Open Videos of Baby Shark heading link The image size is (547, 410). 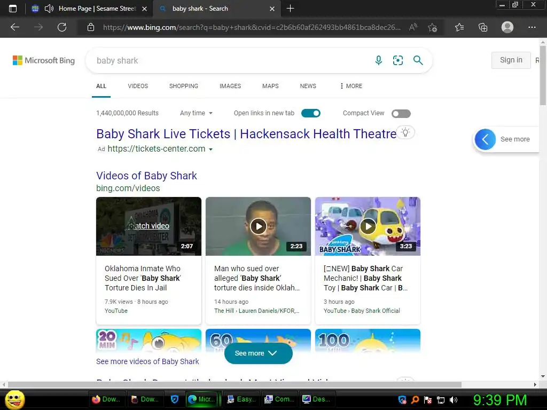click(146, 176)
